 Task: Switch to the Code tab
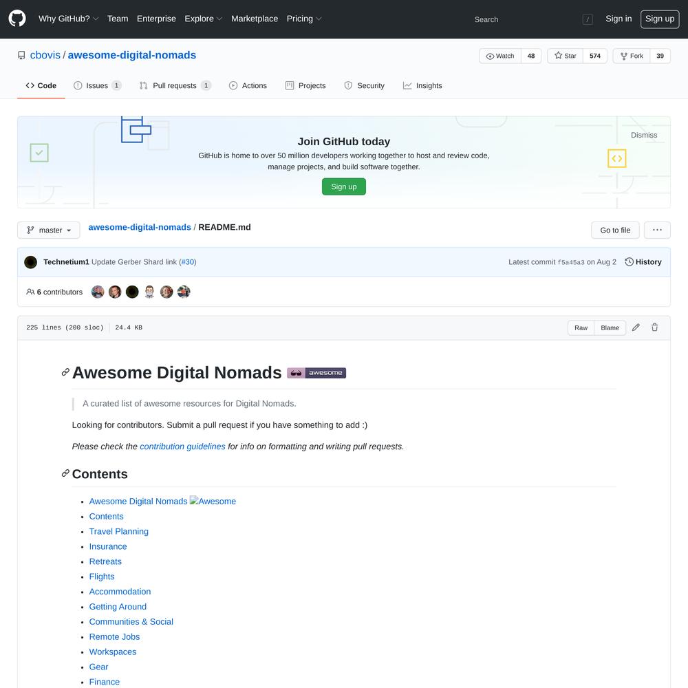41,85
